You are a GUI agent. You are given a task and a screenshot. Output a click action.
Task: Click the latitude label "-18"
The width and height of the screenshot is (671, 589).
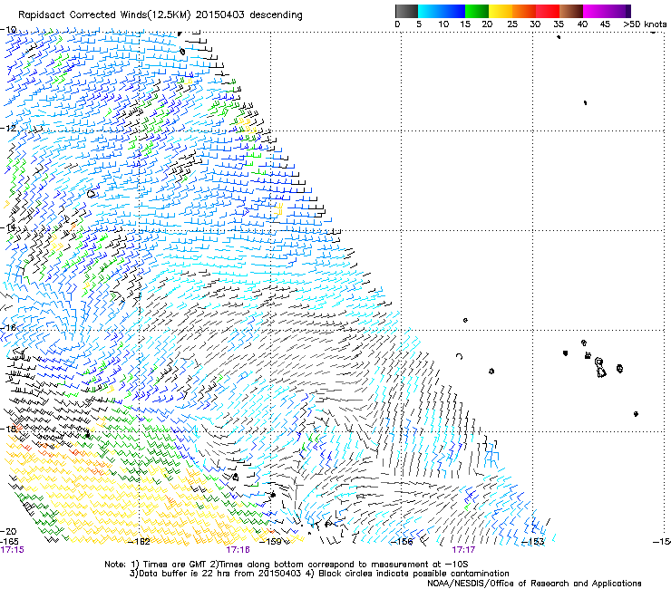tap(8, 429)
